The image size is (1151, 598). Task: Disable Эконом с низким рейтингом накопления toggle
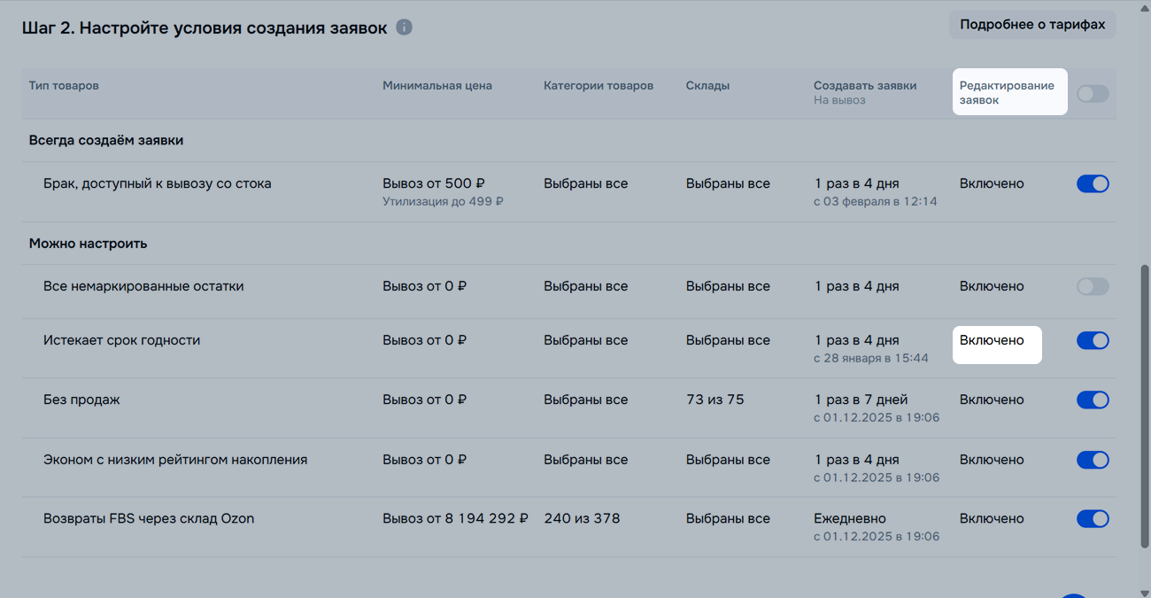pyautogui.click(x=1093, y=460)
